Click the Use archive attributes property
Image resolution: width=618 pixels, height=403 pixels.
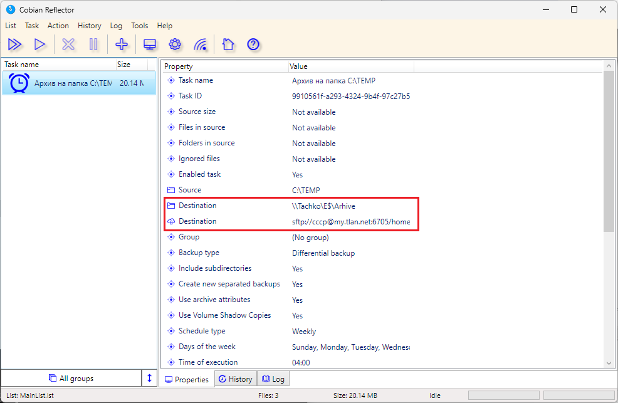coord(214,300)
